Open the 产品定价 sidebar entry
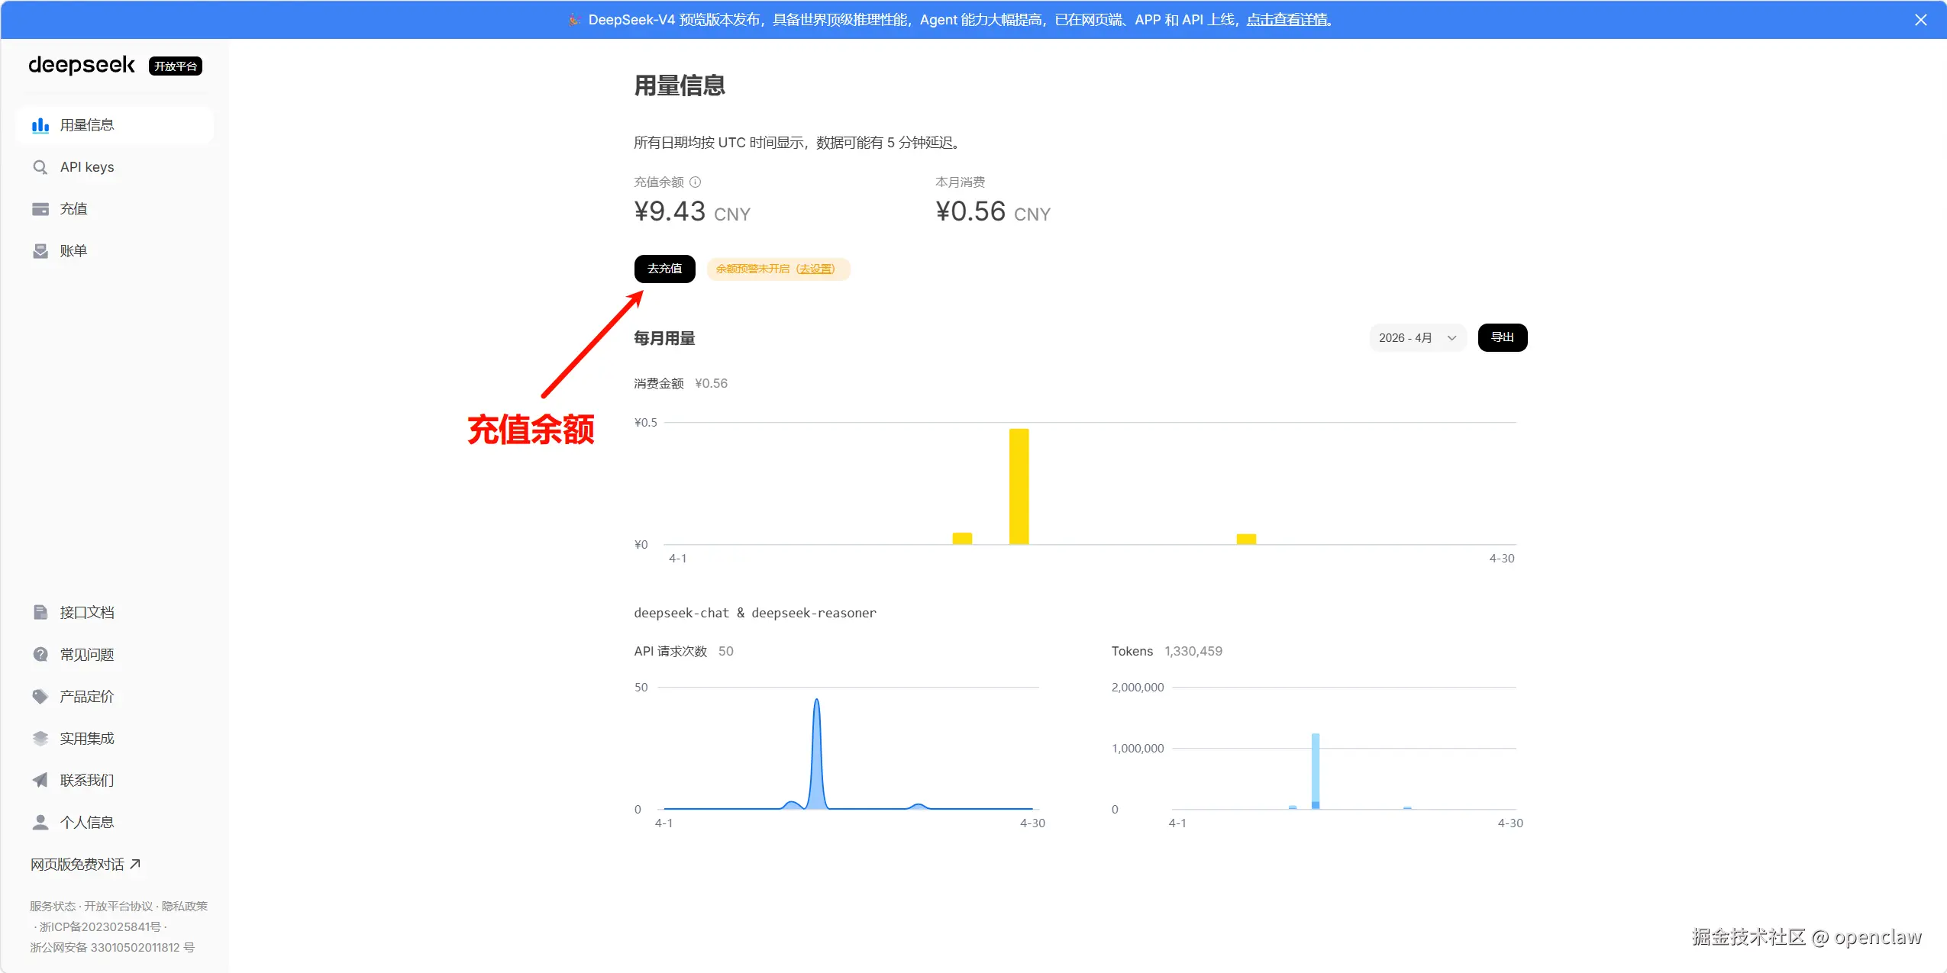Screen dimensions: 1947x973 pyautogui.click(x=115, y=696)
